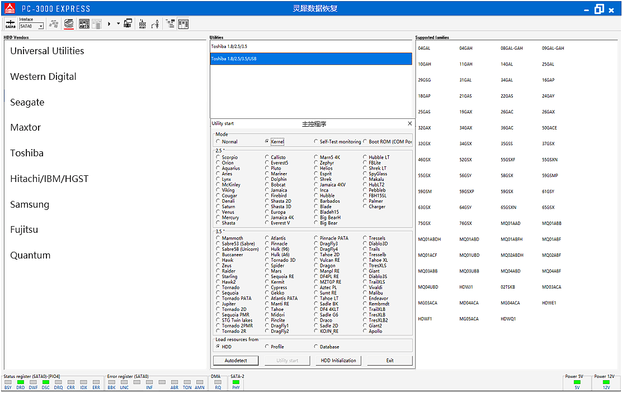Viewport: 622px width, 393px height.
Task: Click the ERR status register indicator
Action: (x=96, y=382)
